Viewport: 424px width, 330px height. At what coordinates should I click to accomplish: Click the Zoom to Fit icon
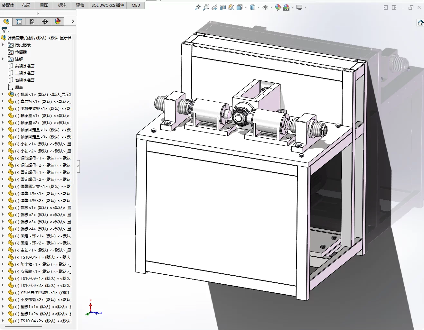[198, 7]
